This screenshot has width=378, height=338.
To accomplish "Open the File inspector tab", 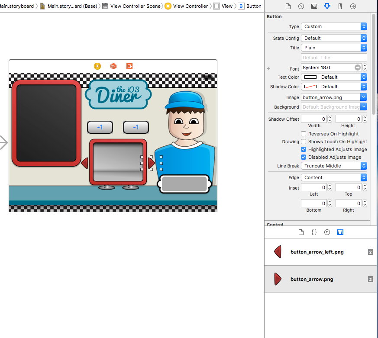I will click(288, 6).
